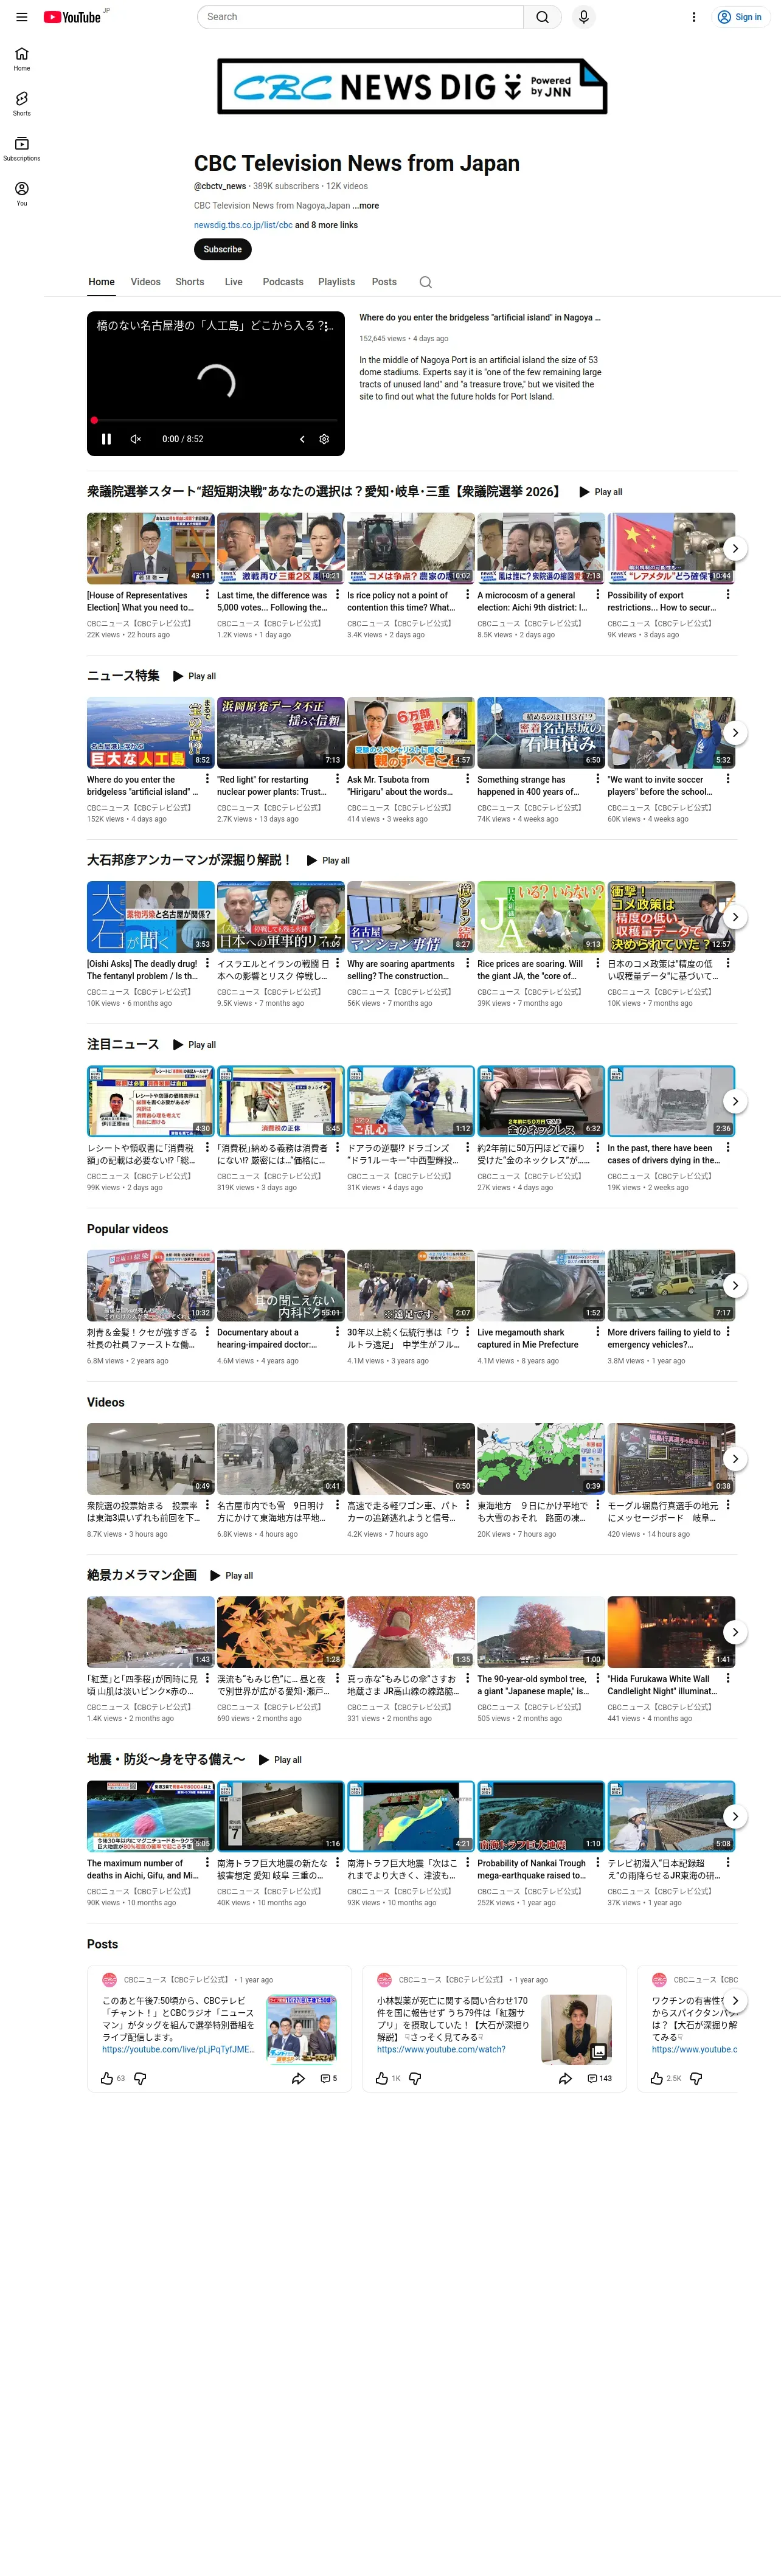The width and height of the screenshot is (781, 2576).
Task: Open 'Live megamouth shark' video thumbnail
Action: click(x=540, y=1285)
